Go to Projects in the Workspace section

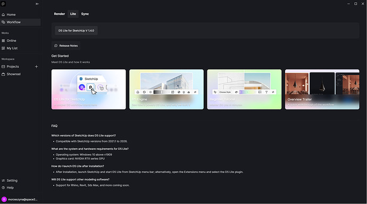pos(13,67)
